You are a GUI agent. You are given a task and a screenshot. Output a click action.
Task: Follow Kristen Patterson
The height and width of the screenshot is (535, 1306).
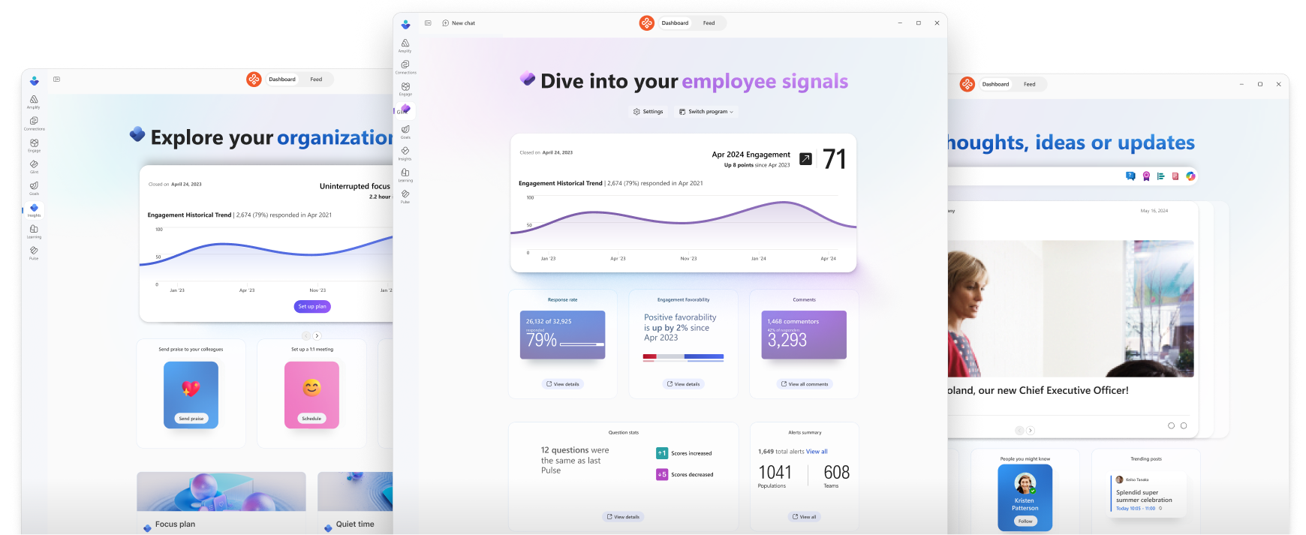point(1025,521)
